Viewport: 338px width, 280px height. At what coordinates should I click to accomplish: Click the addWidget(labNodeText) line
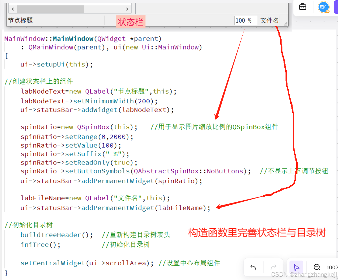[x=97, y=110]
